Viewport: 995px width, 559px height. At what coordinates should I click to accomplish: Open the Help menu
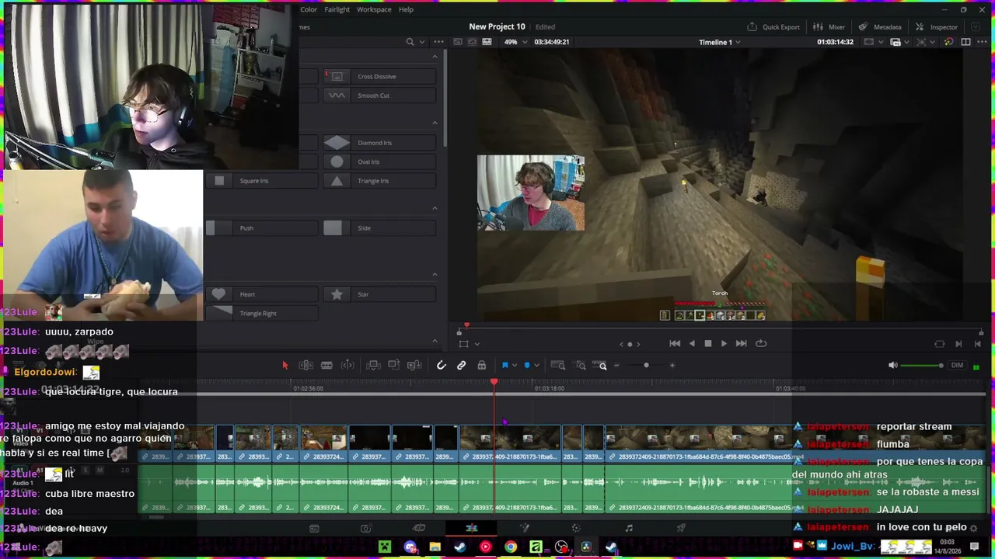coord(406,9)
